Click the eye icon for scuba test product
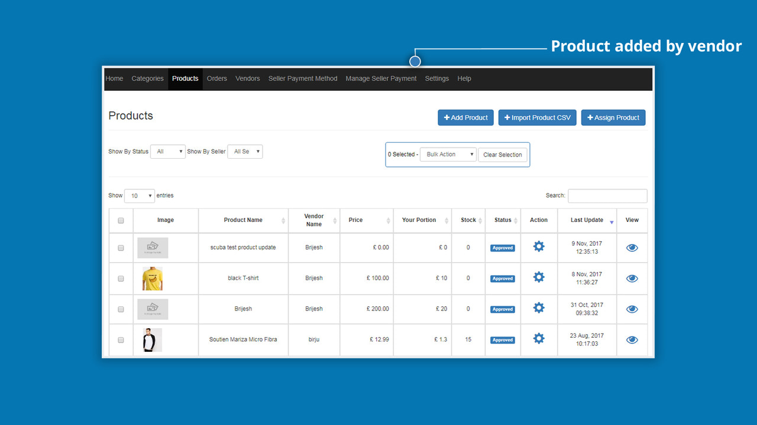The width and height of the screenshot is (757, 425). pos(632,247)
